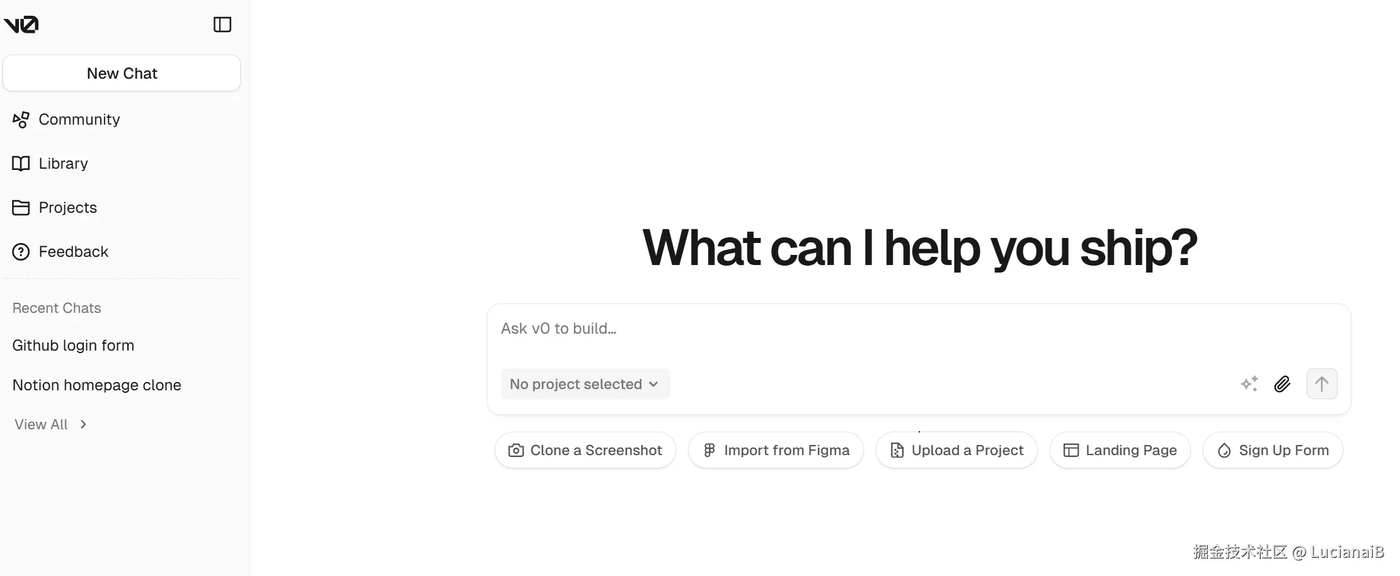Click the Library book icon
This screenshot has width=1400, height=576.
[21, 164]
